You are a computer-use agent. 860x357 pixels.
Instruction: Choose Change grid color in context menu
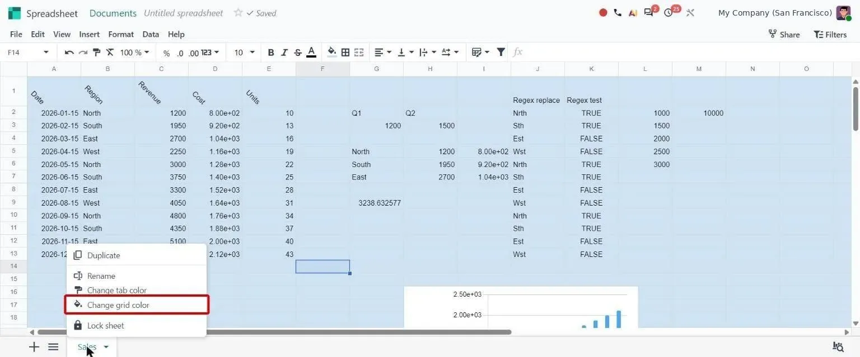coord(137,305)
